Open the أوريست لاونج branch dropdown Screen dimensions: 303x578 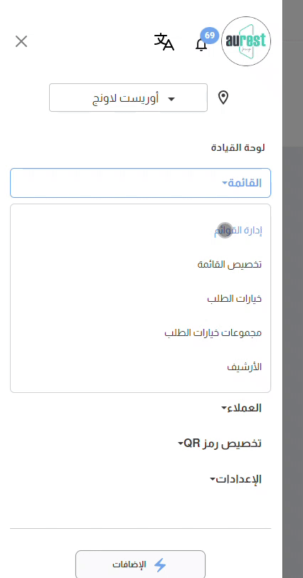128,98
